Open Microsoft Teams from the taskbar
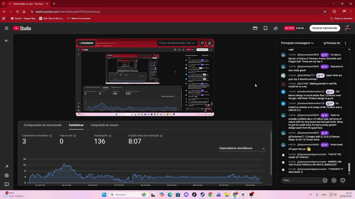The width and height of the screenshot is (355, 199). [219, 195]
